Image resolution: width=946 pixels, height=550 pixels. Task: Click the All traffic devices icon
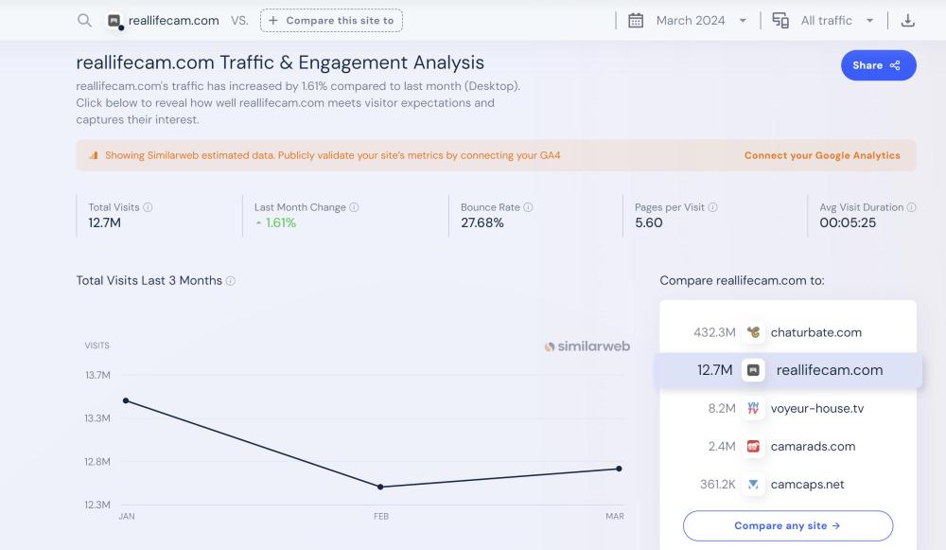(780, 21)
